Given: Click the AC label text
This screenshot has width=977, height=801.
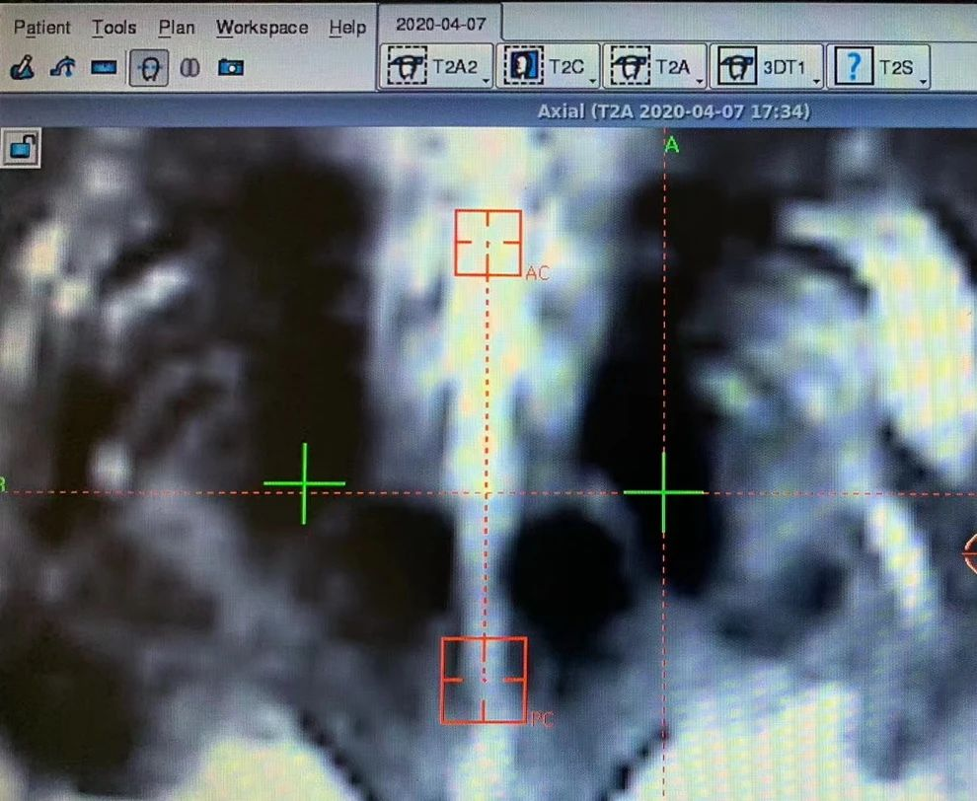Looking at the screenshot, I should (537, 273).
